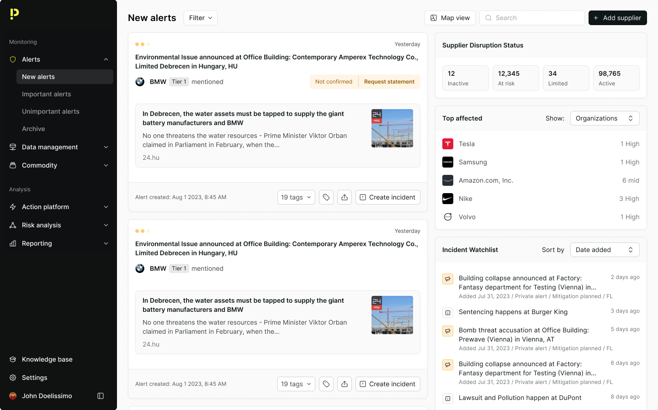Click the Map view button
The width and height of the screenshot is (658, 410).
coord(450,18)
